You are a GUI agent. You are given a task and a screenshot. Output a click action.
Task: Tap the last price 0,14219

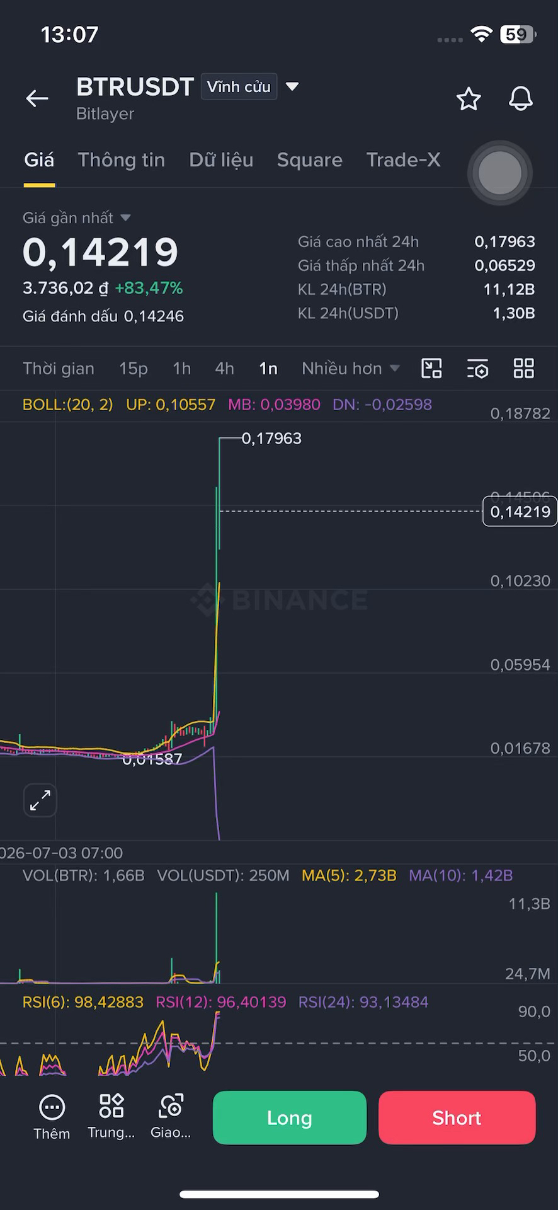(101, 252)
